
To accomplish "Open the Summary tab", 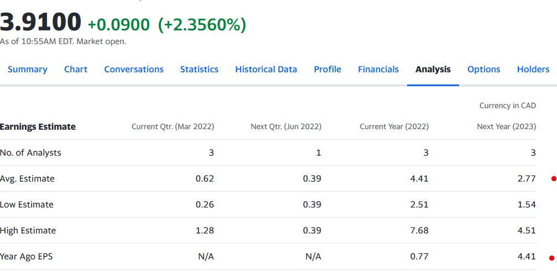I will coord(27,69).
